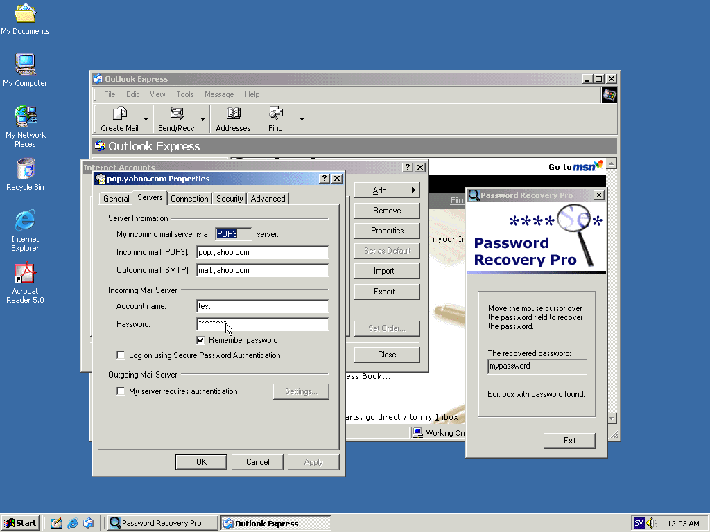Click Windows logo throbber in Outlook Express

[x=609, y=95]
